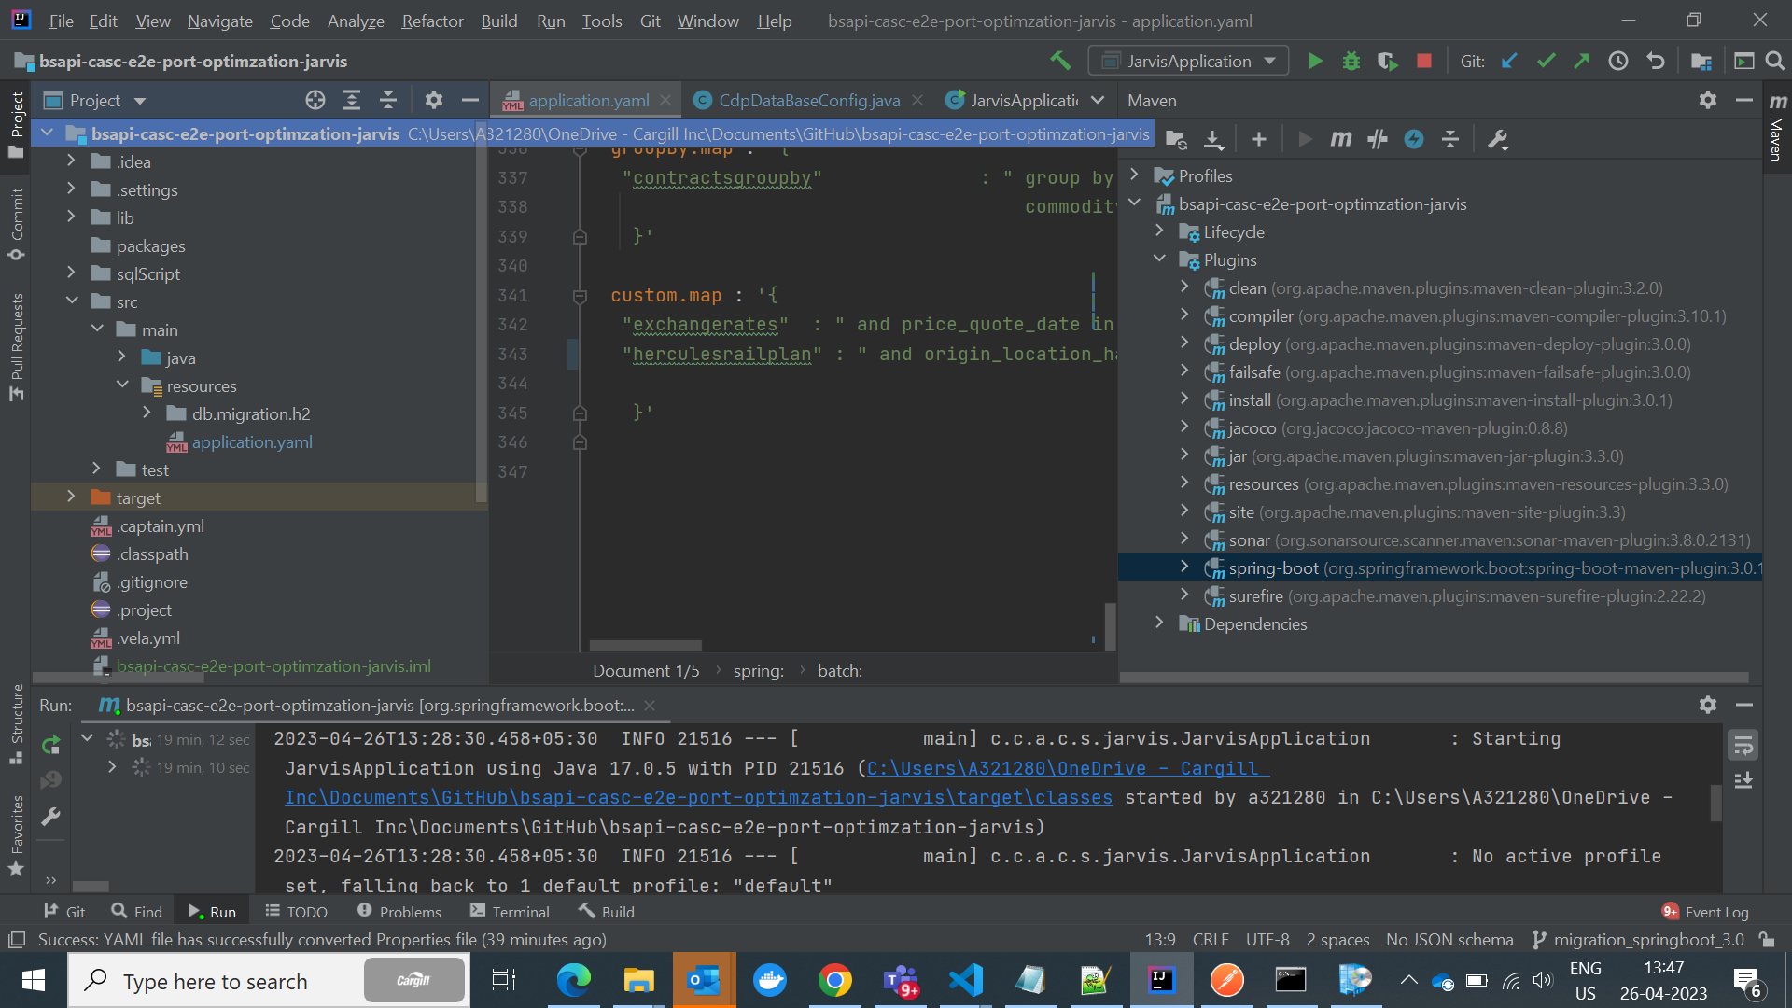Image resolution: width=1792 pixels, height=1008 pixels.
Task: Open the JarvisApplication run configuration dropdown
Action: [x=1188, y=62]
